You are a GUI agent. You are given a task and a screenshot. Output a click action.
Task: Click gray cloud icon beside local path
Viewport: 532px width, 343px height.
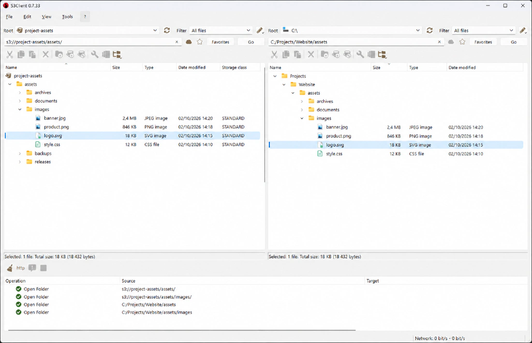click(451, 42)
